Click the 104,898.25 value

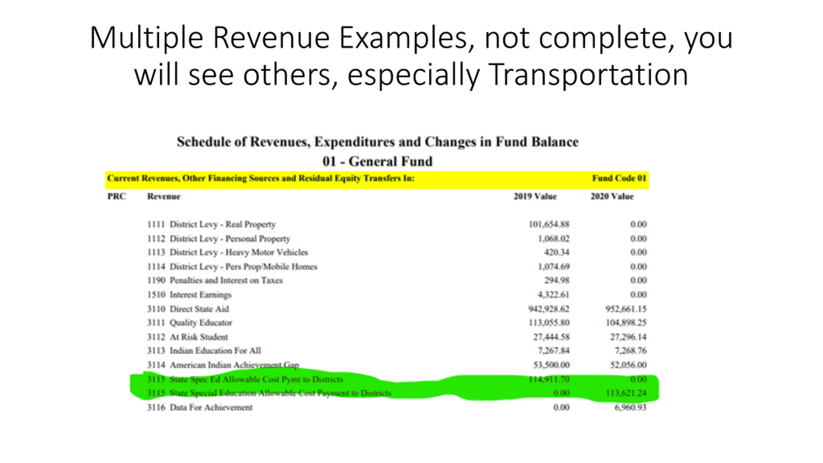tap(626, 322)
